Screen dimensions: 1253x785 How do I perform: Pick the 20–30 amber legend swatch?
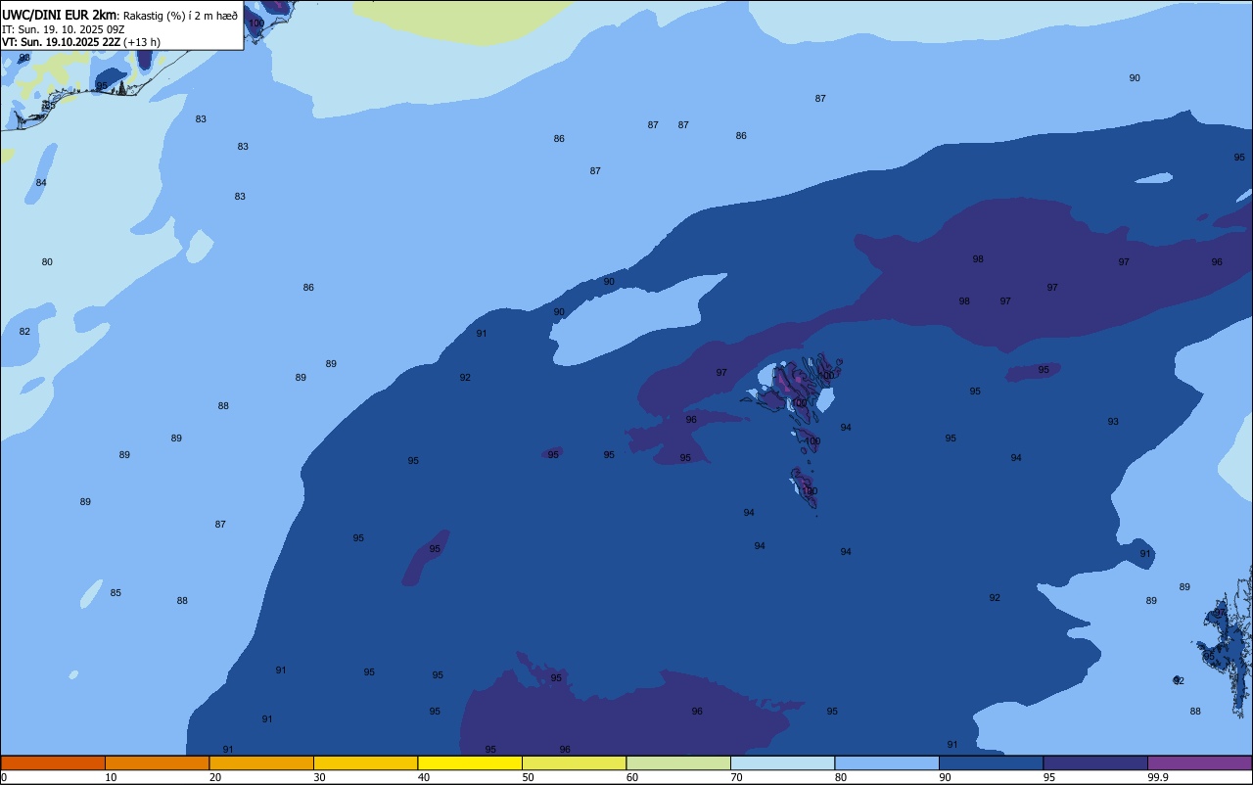coord(261,762)
